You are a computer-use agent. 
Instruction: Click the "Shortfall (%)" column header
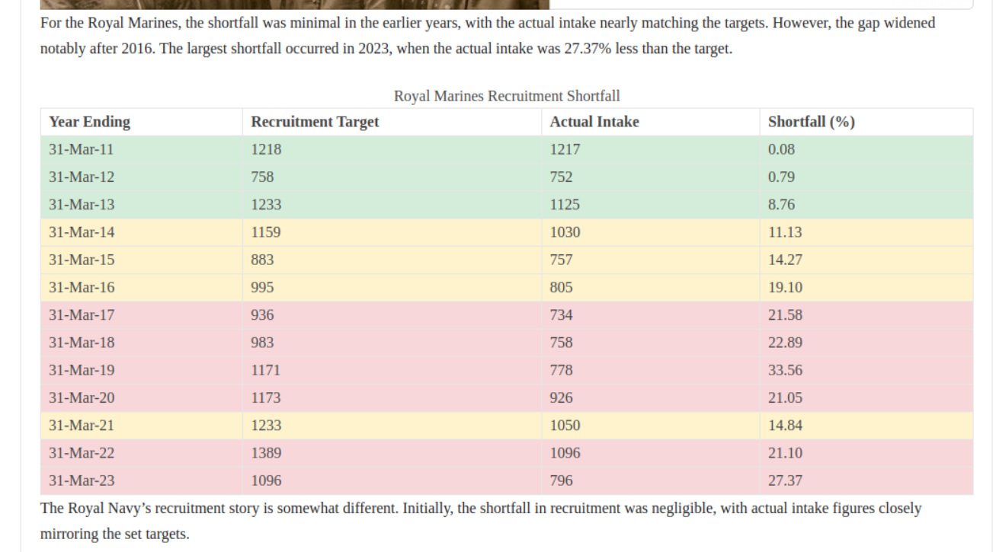(x=866, y=122)
